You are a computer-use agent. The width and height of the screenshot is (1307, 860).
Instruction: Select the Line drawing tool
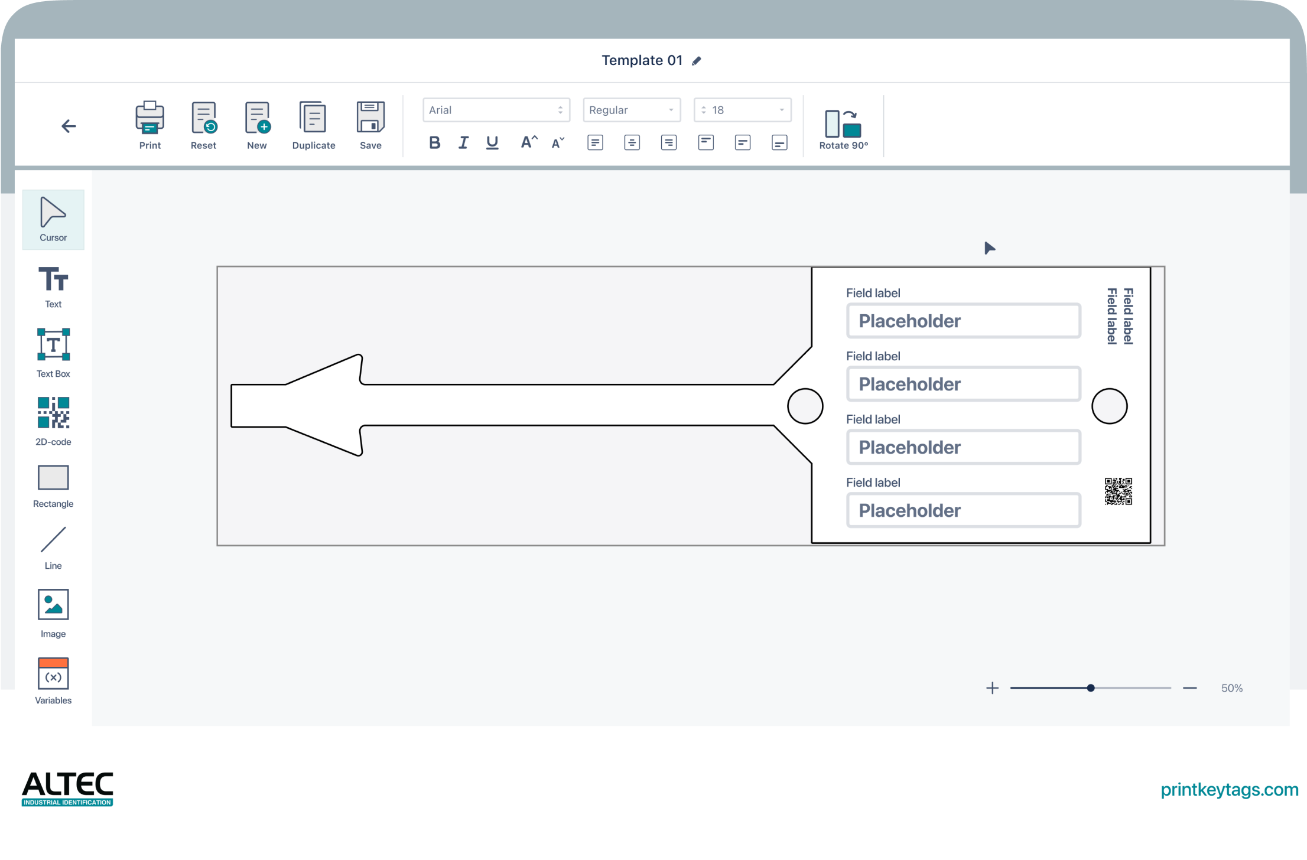(x=53, y=547)
